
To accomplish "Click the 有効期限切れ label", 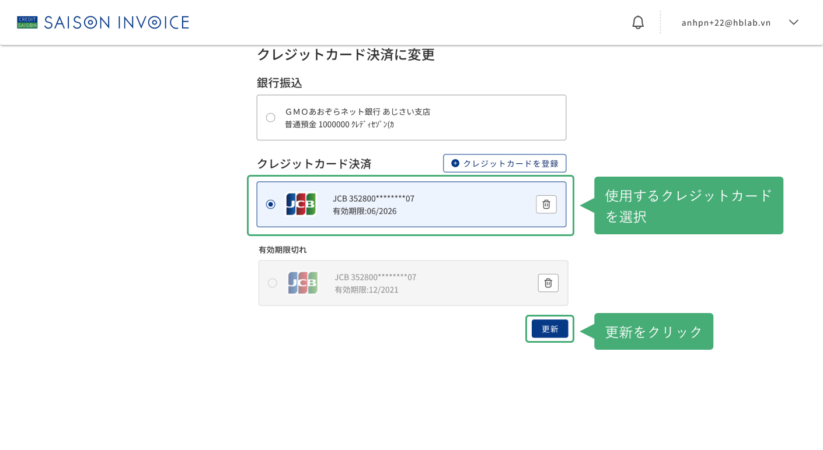I will [x=283, y=249].
